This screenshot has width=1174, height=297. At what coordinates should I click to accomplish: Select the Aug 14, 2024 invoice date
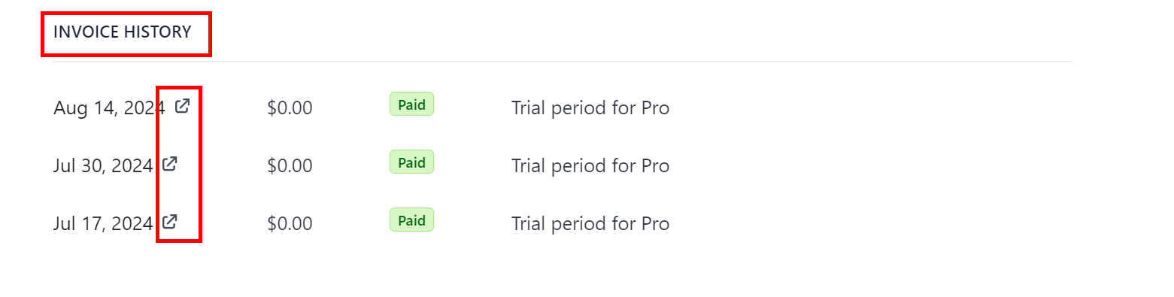[x=109, y=108]
